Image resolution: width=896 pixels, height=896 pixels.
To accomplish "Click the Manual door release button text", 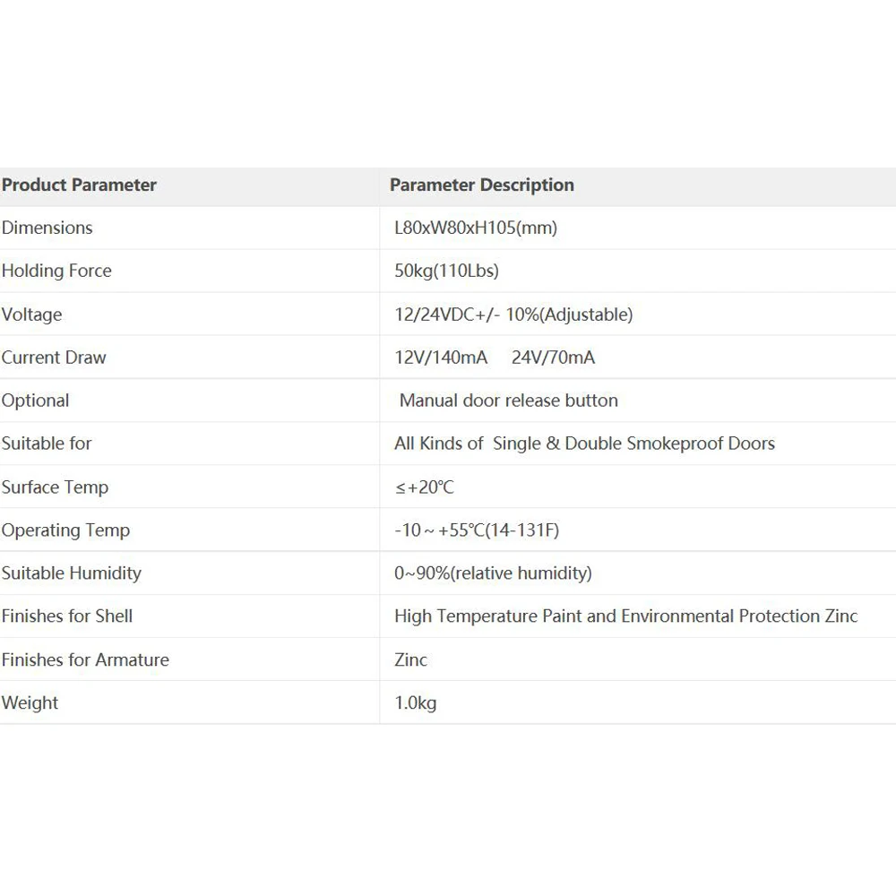I will click(508, 401).
